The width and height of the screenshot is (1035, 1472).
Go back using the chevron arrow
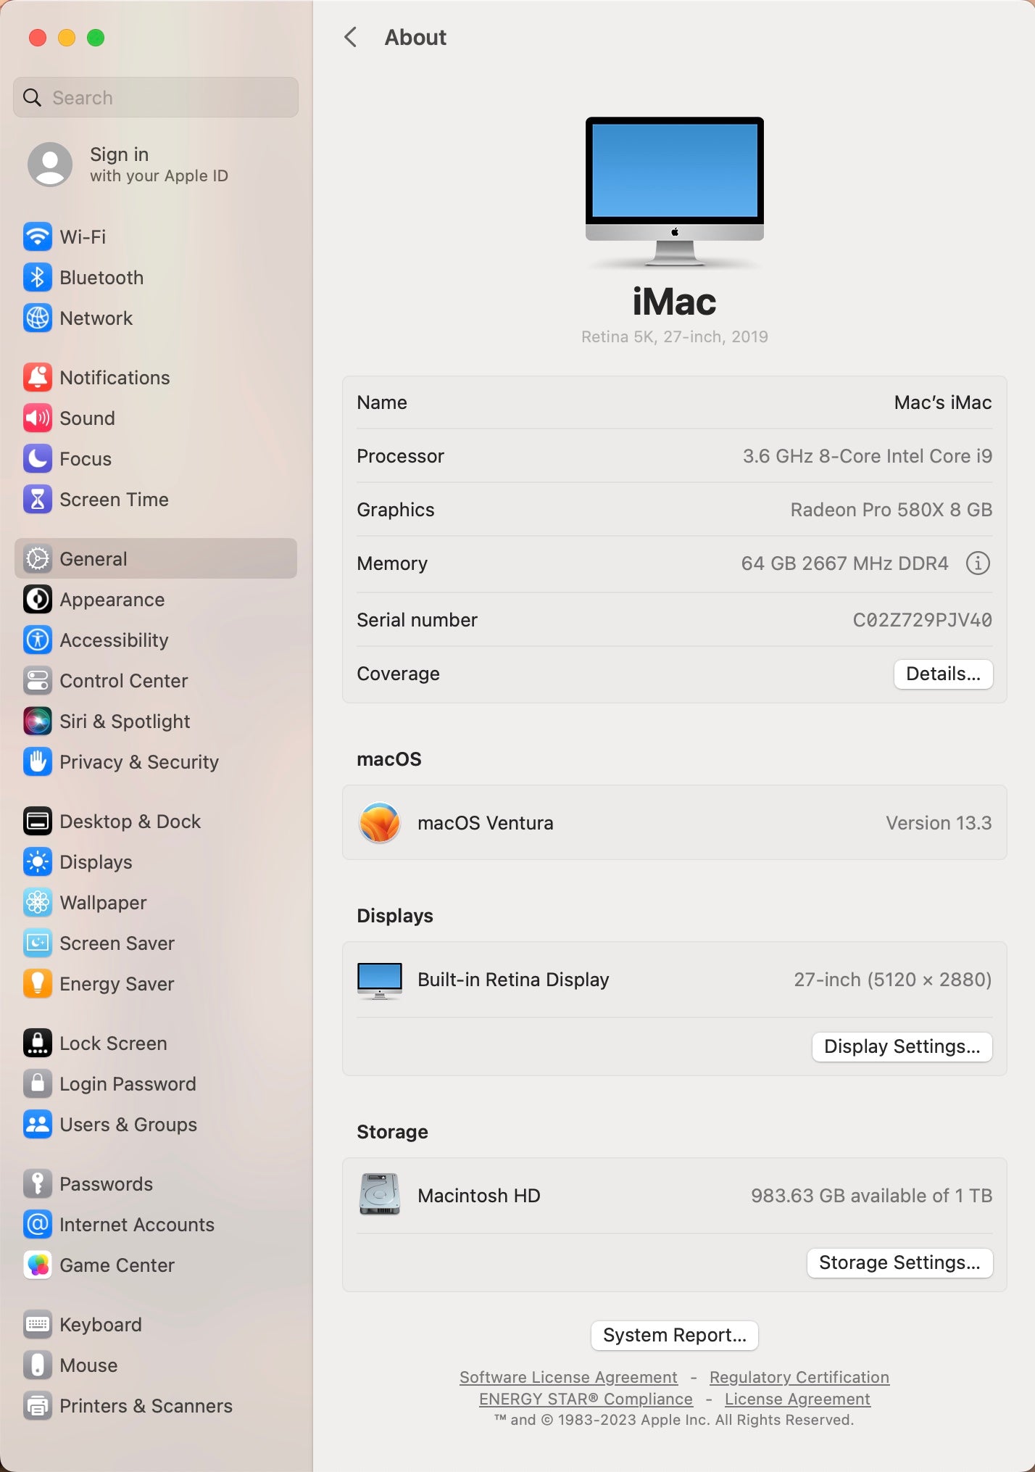point(351,37)
